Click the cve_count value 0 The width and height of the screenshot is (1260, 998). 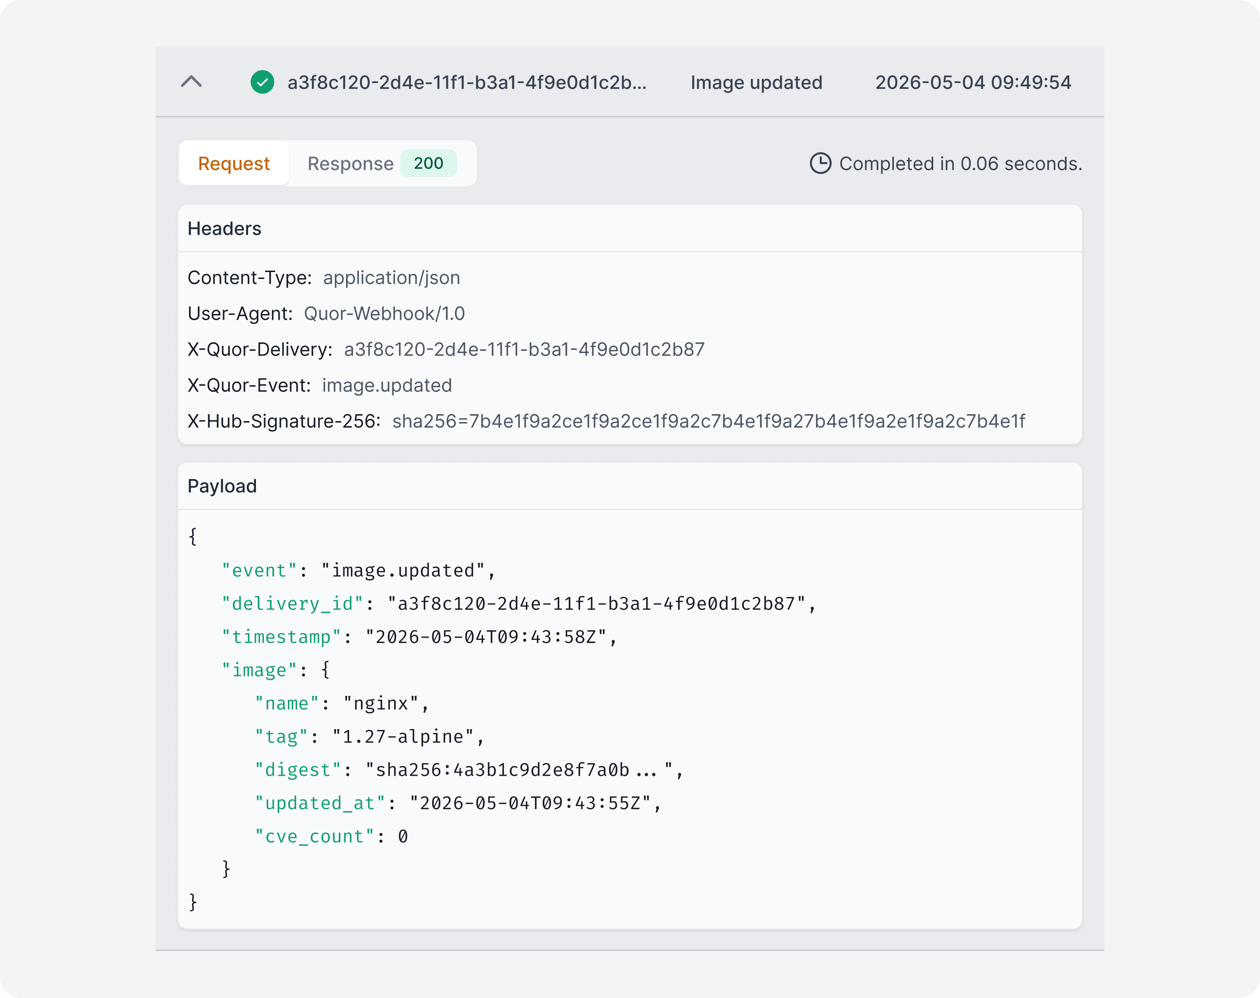pyautogui.click(x=403, y=837)
